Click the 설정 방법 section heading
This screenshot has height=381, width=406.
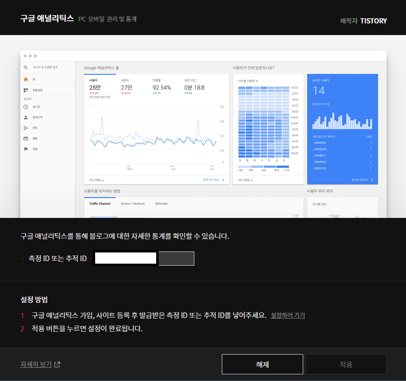(x=34, y=300)
